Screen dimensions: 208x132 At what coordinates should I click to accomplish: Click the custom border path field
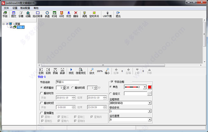point(136,93)
